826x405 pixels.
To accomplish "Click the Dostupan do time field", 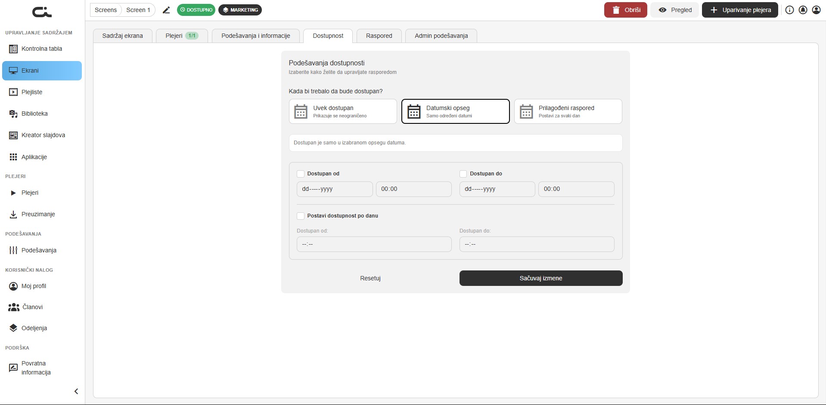I will coord(576,189).
